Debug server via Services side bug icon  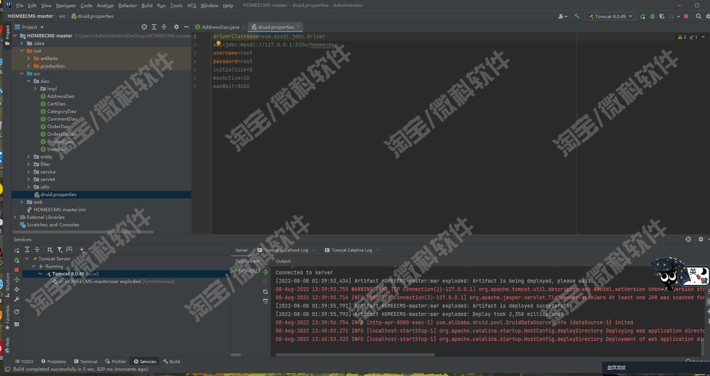click(17, 260)
